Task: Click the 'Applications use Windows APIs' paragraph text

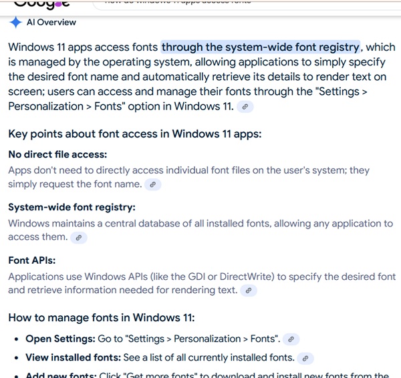Action: (x=201, y=276)
